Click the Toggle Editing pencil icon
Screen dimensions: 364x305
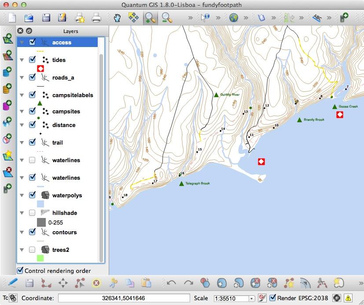[12, 283]
